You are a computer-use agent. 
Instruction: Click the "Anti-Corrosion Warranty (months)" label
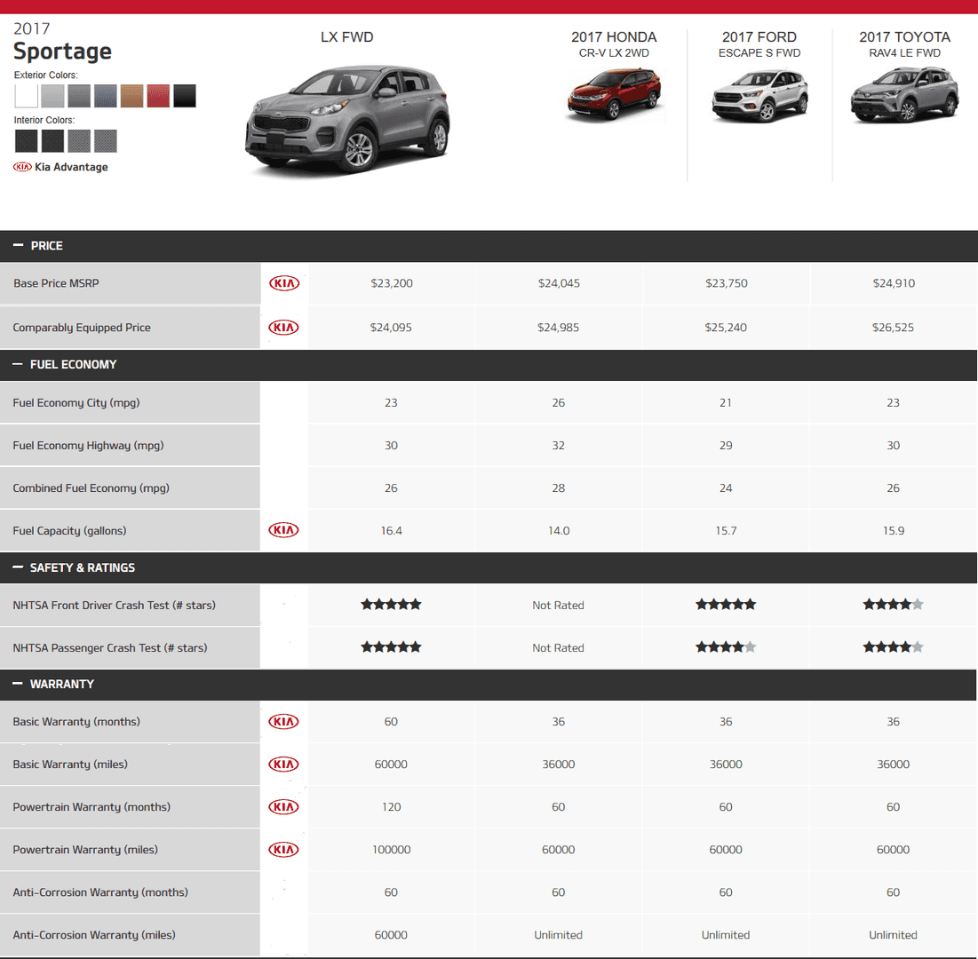(x=100, y=892)
